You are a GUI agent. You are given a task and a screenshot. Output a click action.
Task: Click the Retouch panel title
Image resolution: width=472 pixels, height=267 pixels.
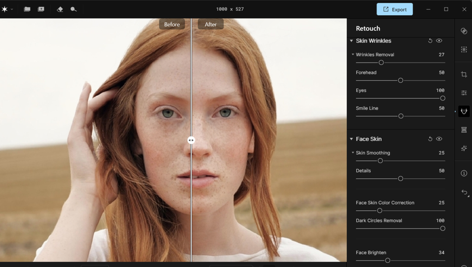pyautogui.click(x=368, y=29)
